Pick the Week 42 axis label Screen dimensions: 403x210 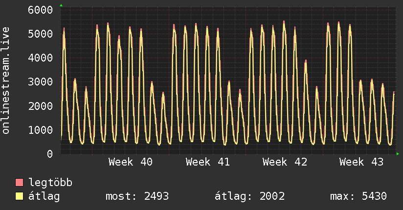[285, 162]
